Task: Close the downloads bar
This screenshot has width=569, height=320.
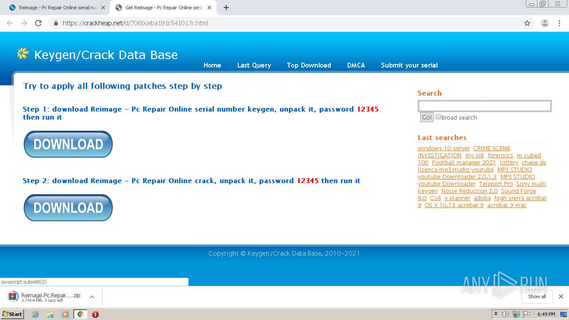Action: (x=561, y=296)
